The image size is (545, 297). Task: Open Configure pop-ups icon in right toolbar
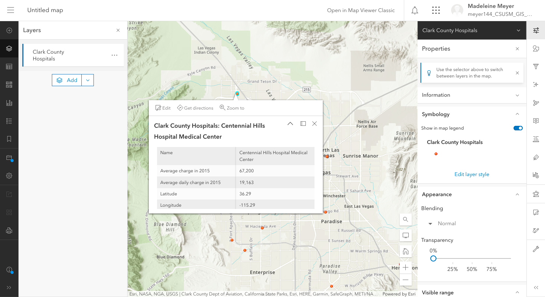coord(536,121)
